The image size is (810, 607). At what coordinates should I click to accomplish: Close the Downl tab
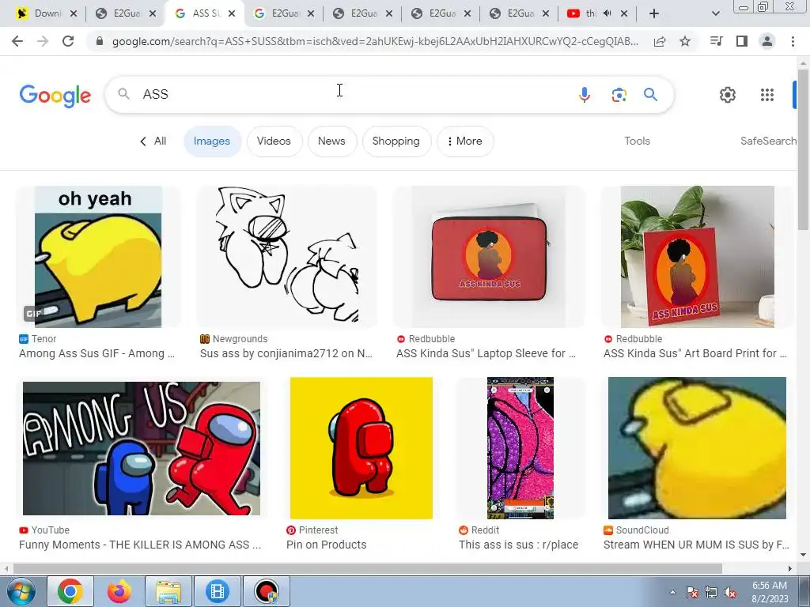[x=74, y=14]
